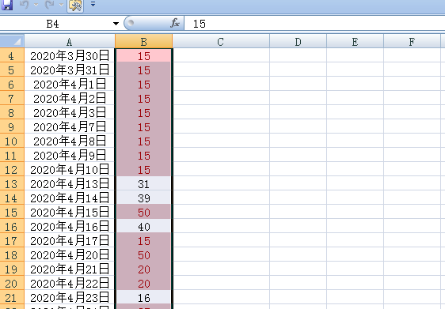Select row 13 header

(x=12, y=183)
